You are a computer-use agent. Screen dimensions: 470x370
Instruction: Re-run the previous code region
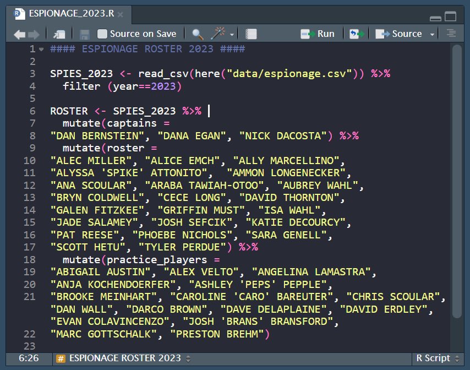(357, 34)
